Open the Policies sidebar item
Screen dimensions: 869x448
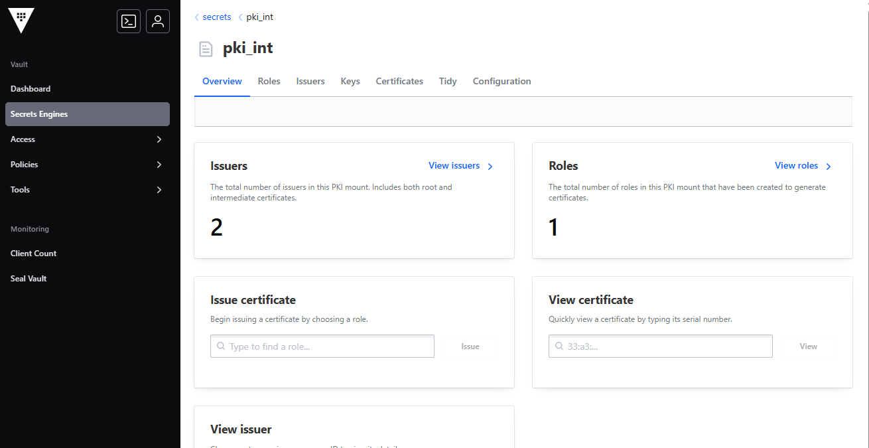(88, 165)
